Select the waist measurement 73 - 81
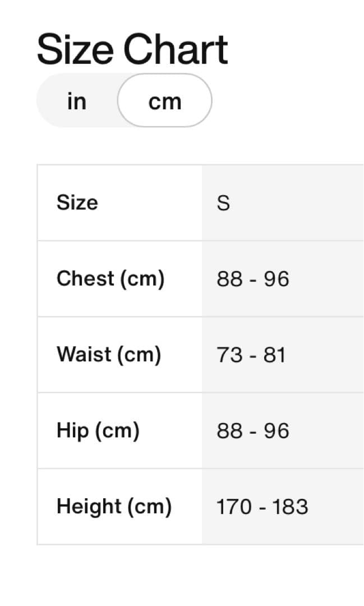Image resolution: width=364 pixels, height=606 pixels. (251, 355)
